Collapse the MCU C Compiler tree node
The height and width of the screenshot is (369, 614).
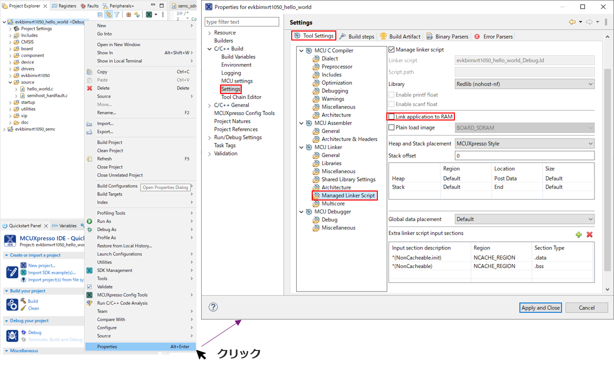301,50
